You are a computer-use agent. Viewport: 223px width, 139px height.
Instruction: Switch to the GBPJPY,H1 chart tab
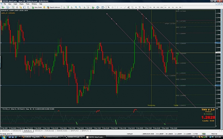[85, 131]
